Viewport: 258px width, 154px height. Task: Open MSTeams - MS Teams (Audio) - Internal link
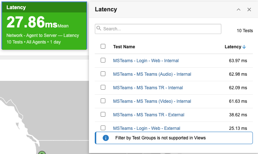pos(152,74)
